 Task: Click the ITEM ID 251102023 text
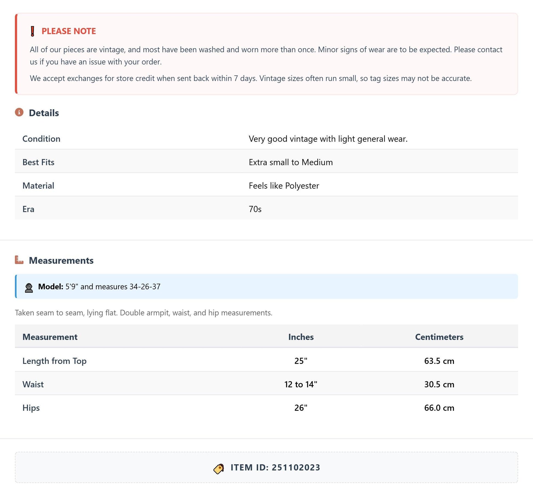[x=275, y=468]
